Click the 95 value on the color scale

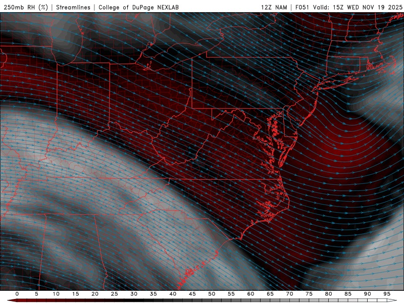[387, 294]
